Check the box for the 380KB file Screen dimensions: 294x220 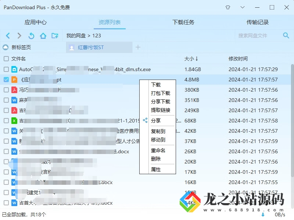click(6, 90)
